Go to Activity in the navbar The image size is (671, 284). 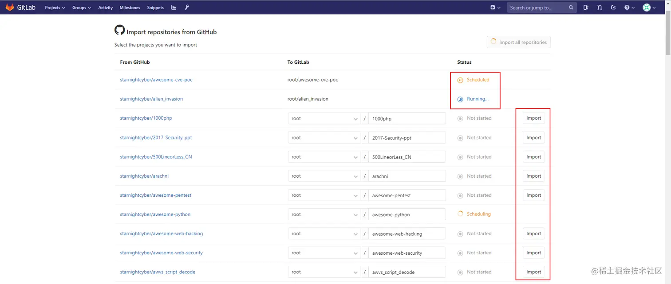(x=106, y=8)
